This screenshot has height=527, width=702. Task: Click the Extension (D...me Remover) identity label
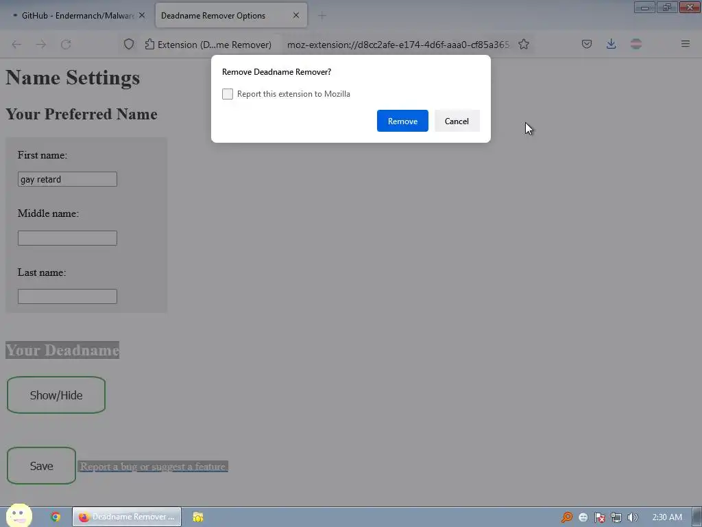point(208,45)
